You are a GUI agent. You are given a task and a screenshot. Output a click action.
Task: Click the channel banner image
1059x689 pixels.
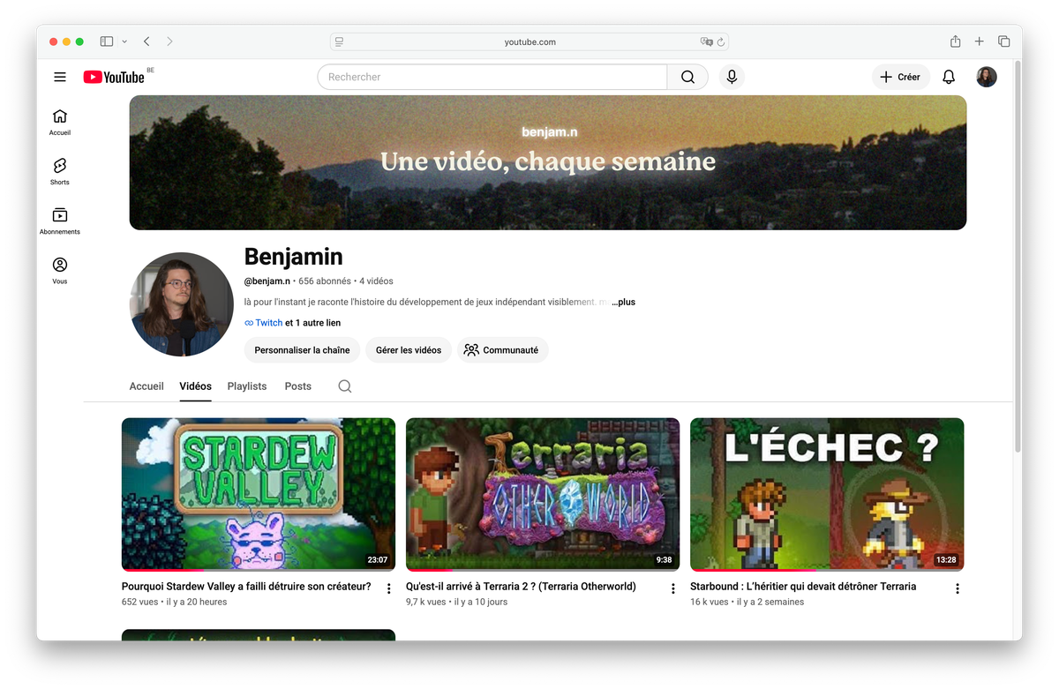548,162
